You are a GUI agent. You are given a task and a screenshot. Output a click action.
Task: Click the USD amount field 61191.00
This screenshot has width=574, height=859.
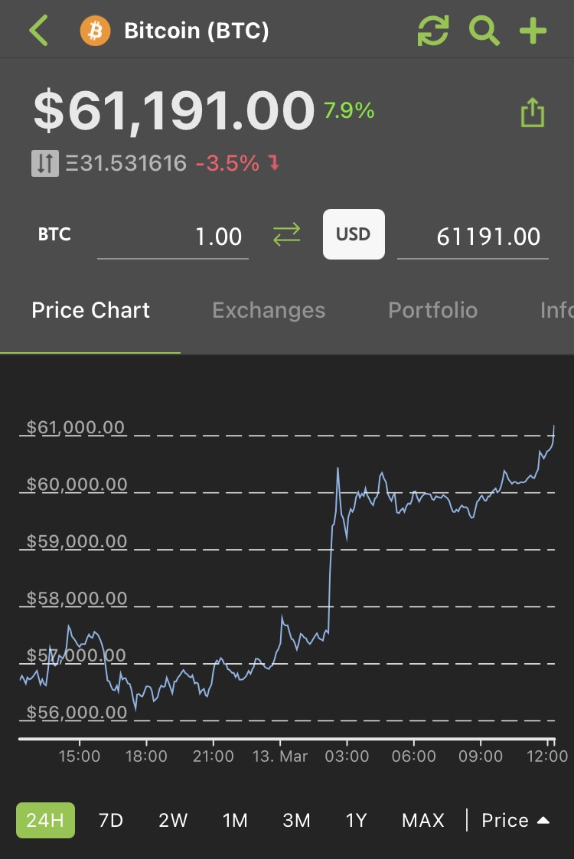click(473, 237)
